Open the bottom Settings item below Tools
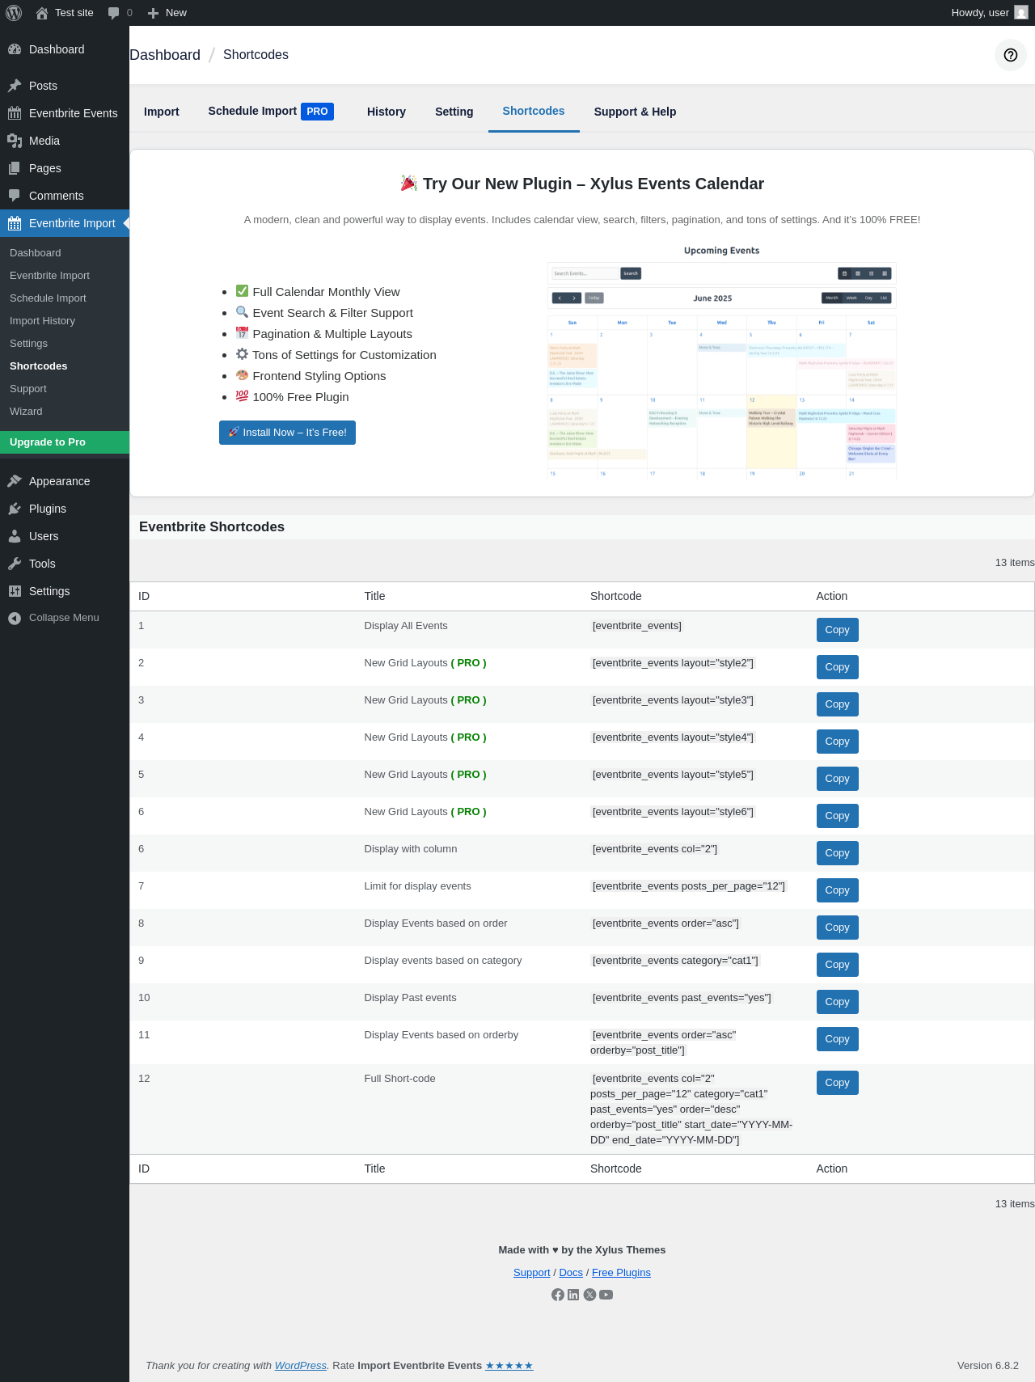Viewport: 1035px width, 1382px height. click(x=65, y=591)
